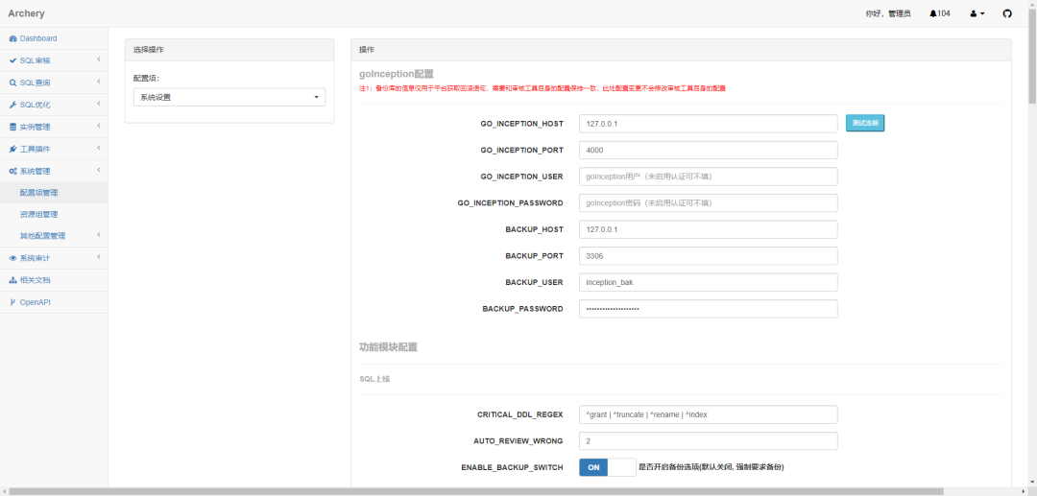
Task: Click the SQL优化 wrench icon in sidebar
Action: (12, 106)
